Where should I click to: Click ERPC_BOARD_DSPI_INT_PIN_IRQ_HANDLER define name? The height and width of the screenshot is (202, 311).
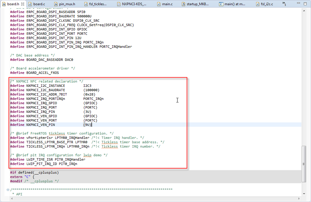(62, 47)
